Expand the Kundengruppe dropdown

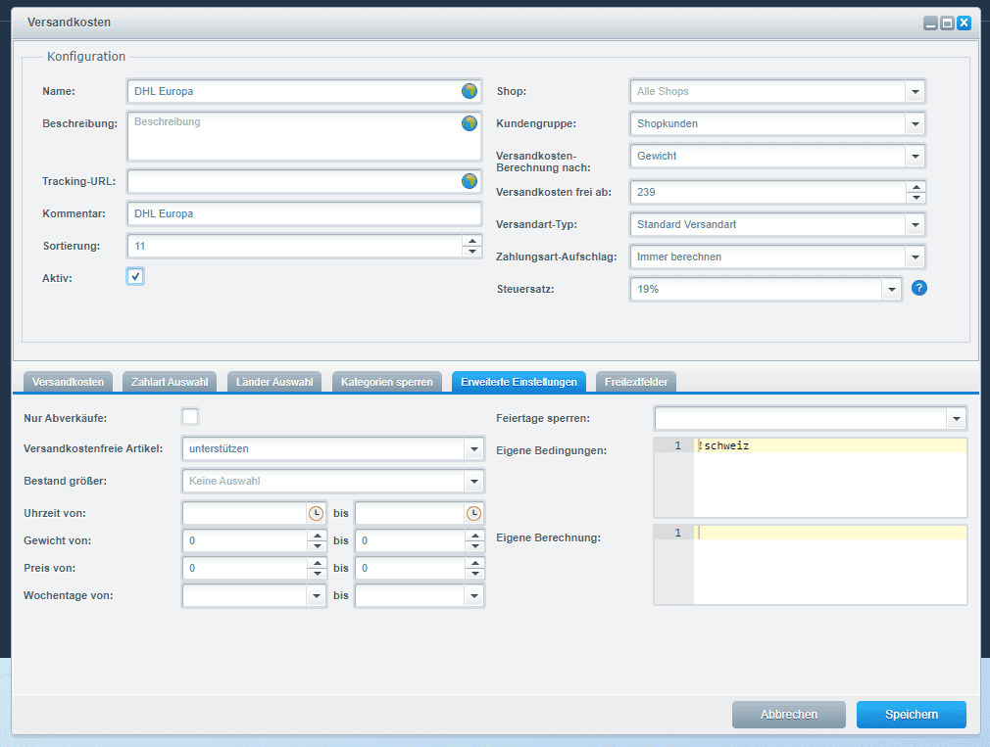(x=916, y=123)
